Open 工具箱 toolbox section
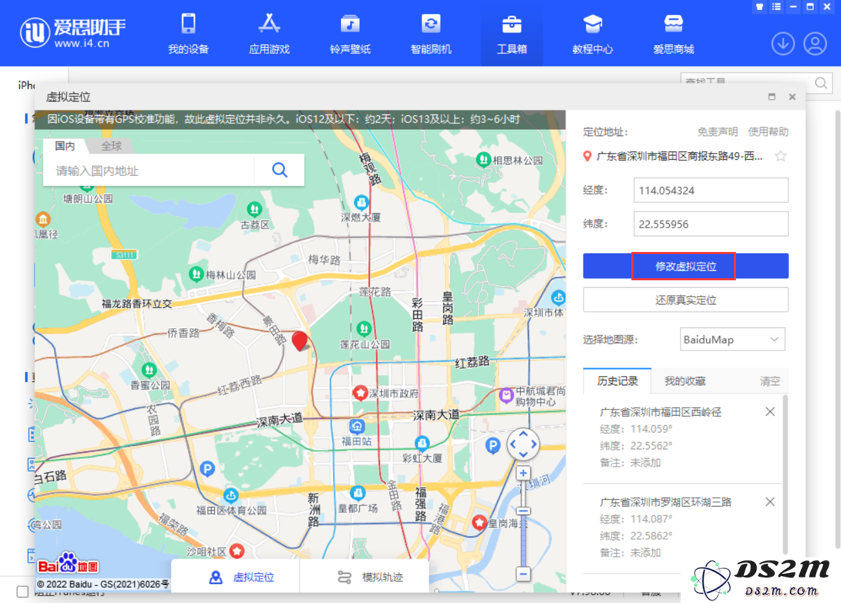 511,34
